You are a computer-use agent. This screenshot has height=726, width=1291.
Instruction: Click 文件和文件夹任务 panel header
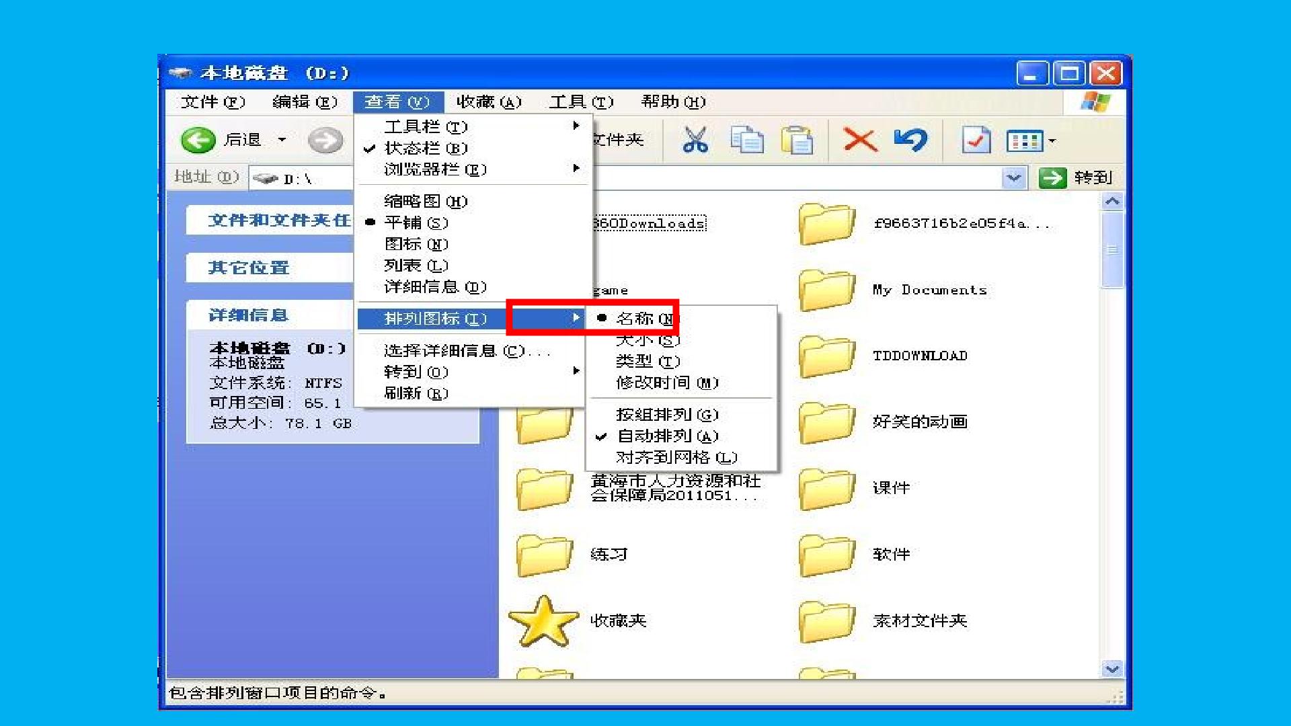tap(270, 220)
